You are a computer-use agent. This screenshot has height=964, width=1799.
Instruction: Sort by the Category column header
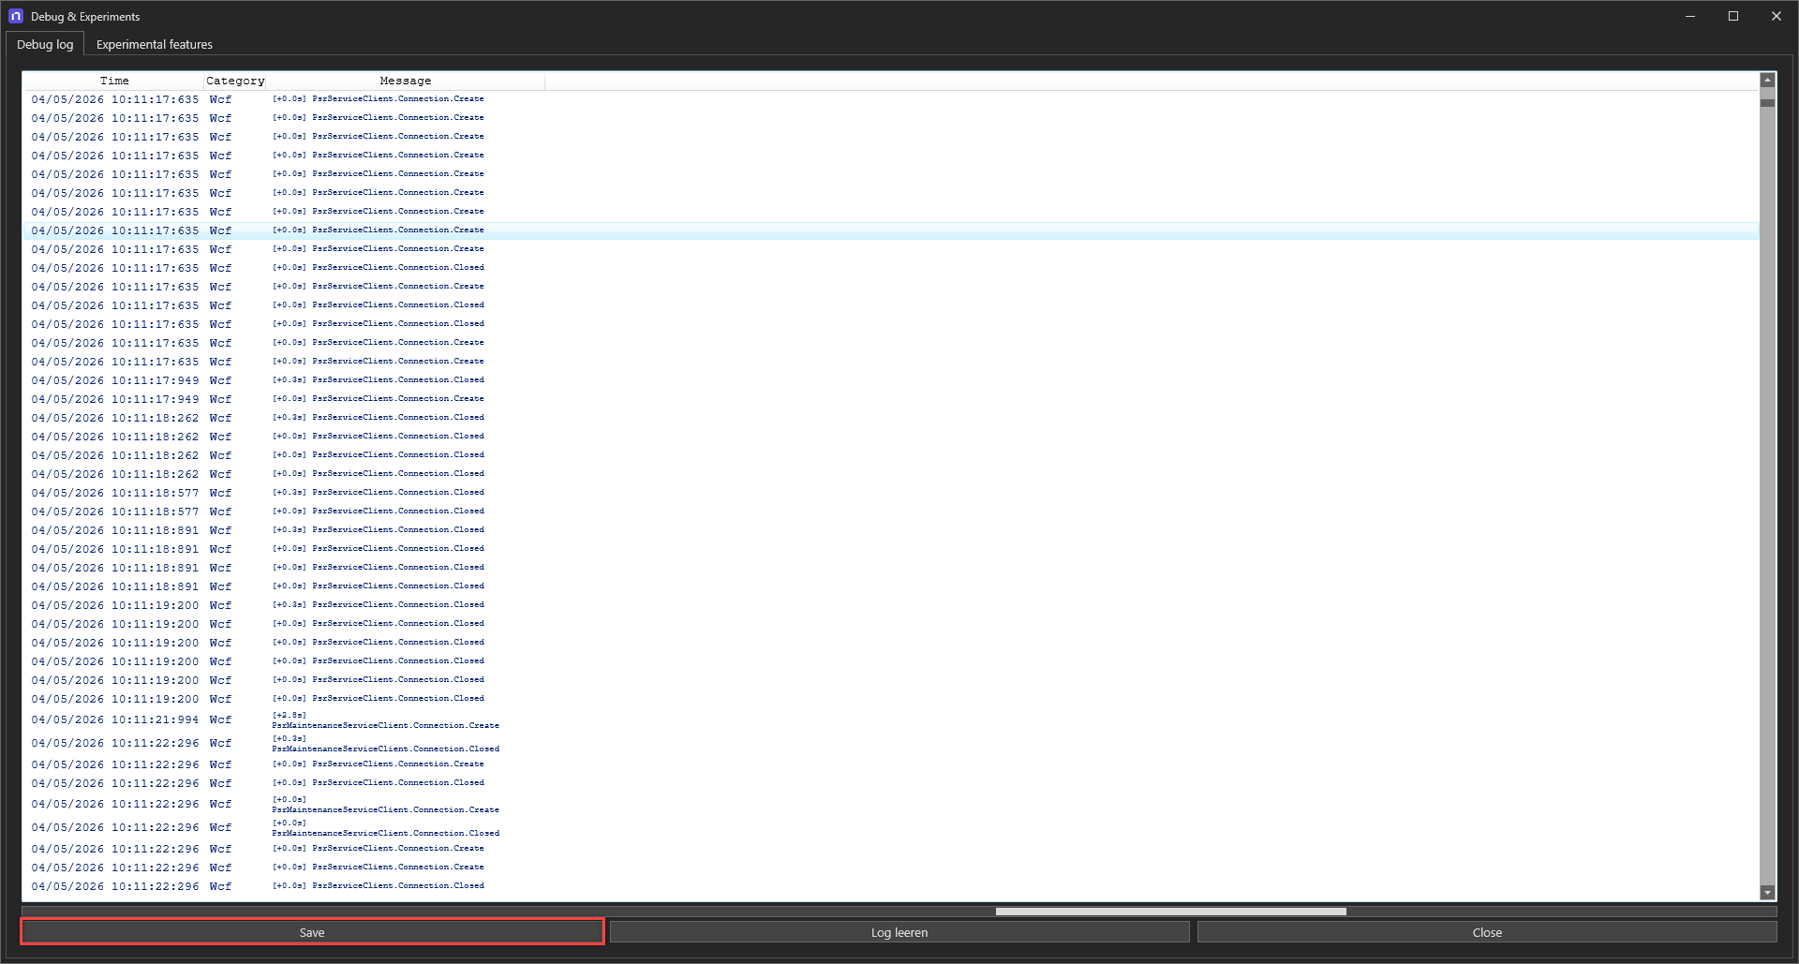click(235, 82)
